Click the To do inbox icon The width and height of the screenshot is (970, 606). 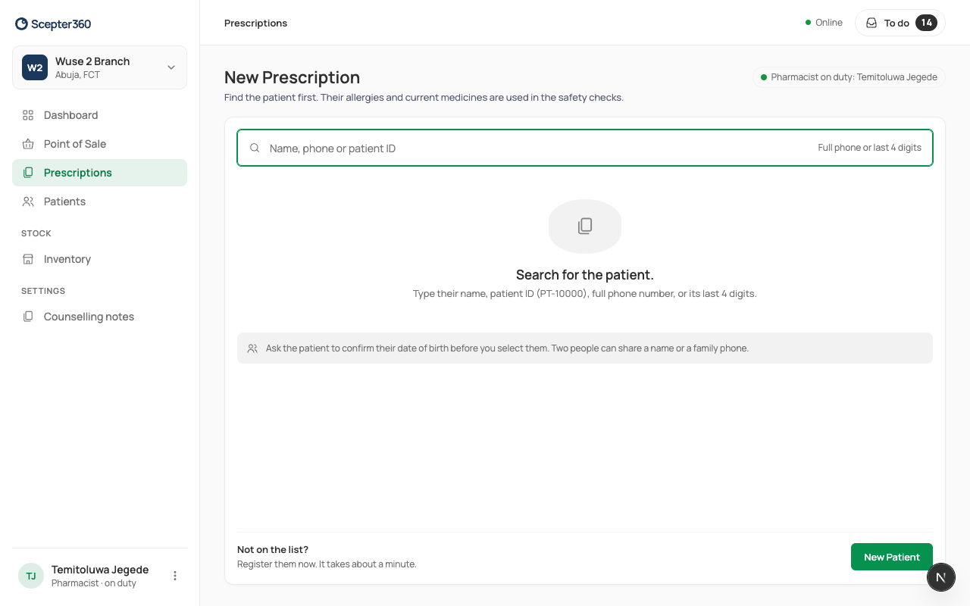(x=871, y=23)
